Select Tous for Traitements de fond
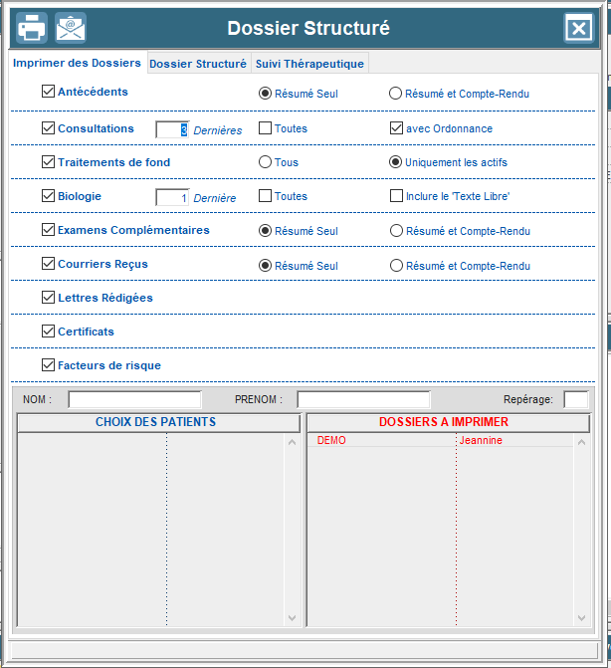Viewport: 611px width, 668px height. coord(265,162)
